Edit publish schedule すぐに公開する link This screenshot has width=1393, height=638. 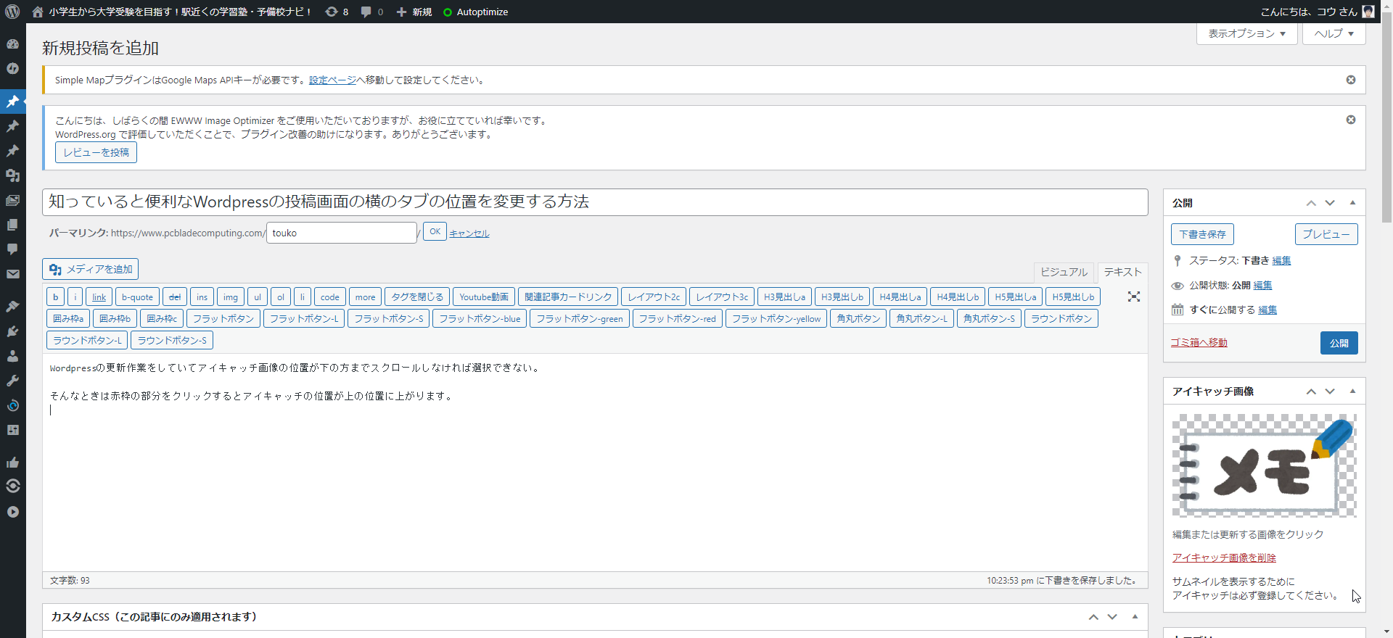pos(1267,310)
